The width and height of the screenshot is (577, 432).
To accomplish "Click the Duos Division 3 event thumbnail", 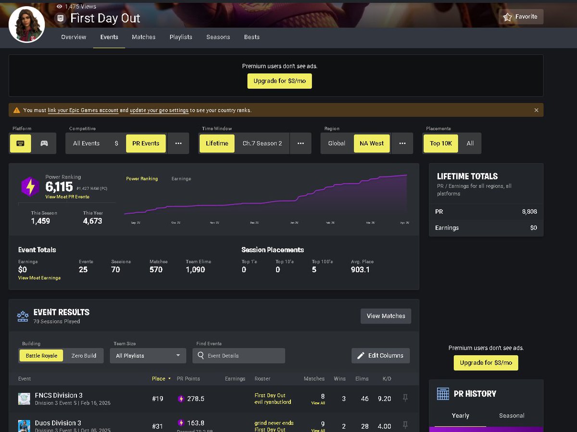I will (24, 426).
